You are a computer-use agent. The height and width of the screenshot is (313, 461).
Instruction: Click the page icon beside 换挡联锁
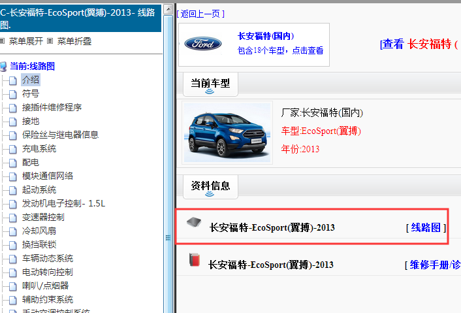pos(12,245)
